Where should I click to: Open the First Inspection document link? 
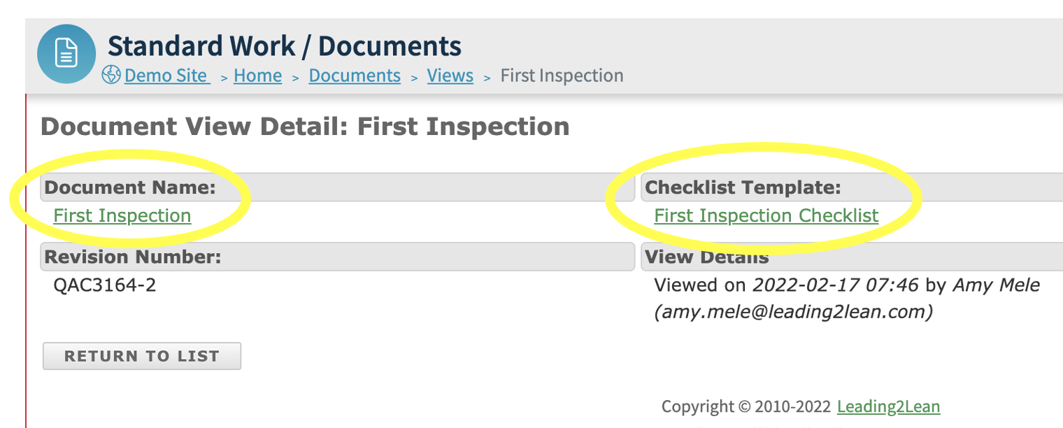122,215
